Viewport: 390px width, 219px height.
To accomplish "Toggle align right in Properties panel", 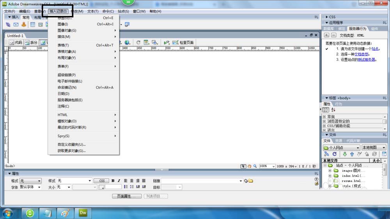I will tap(138, 181).
